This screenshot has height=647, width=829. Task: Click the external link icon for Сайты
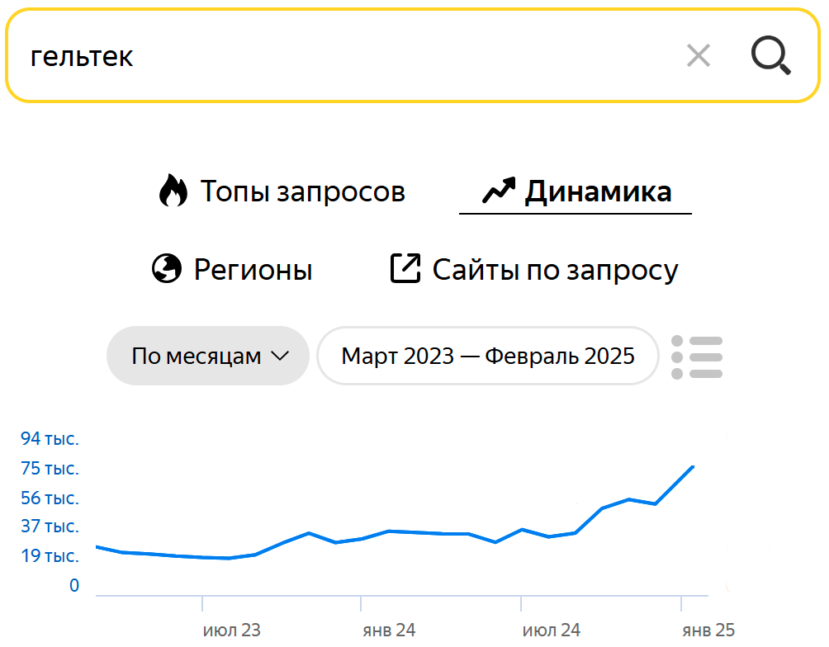click(x=405, y=268)
